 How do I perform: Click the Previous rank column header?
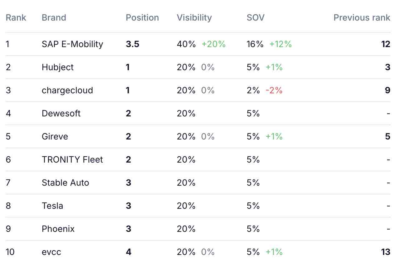(x=362, y=17)
